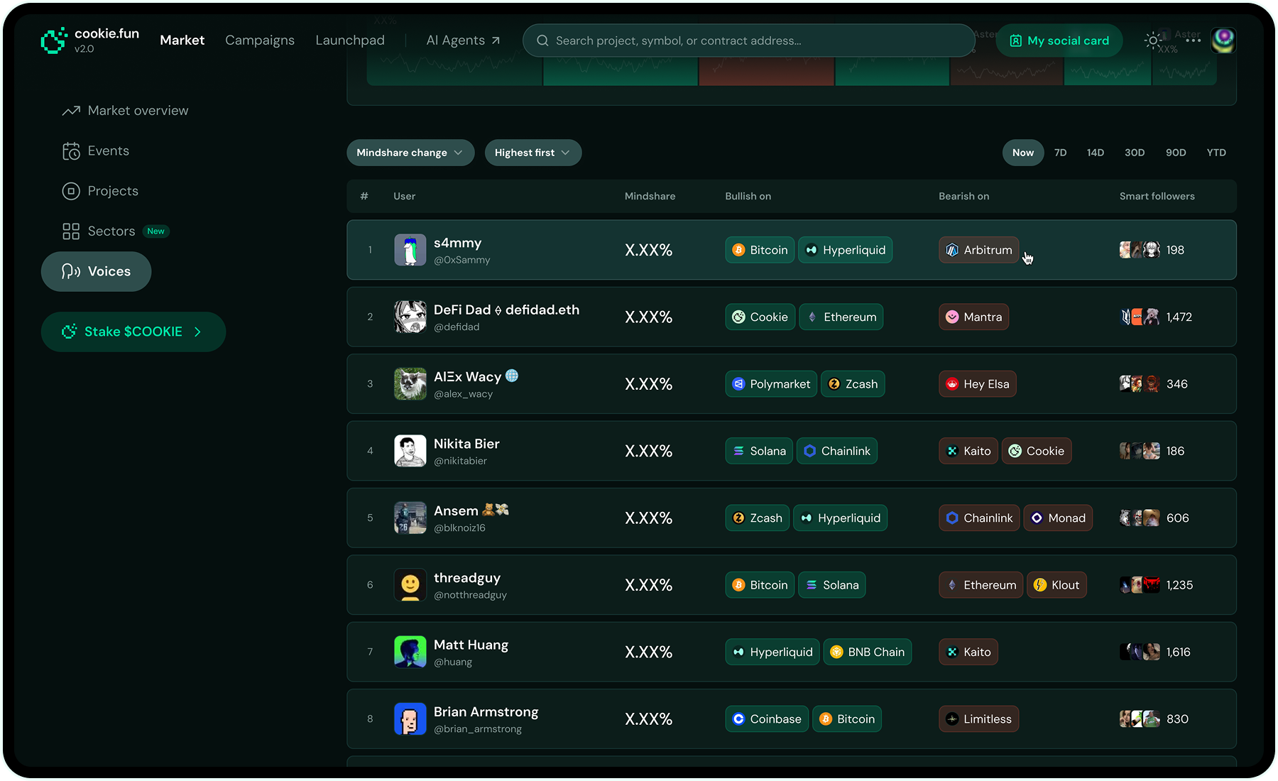
Task: Go to Sectors in sidebar
Action: tap(116, 231)
